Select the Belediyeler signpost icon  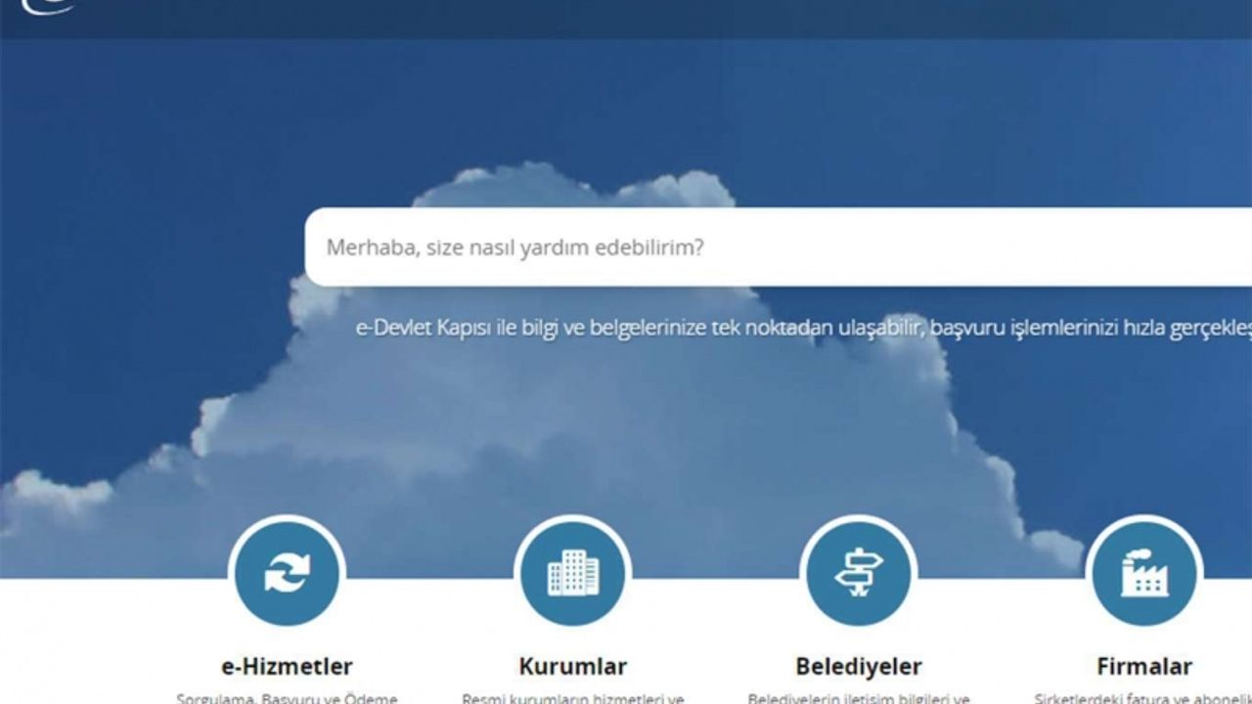pos(858,573)
